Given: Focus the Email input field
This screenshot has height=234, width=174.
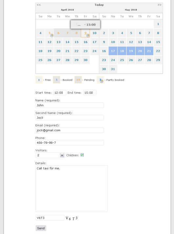Looking at the screenshot, I should point(70,130).
